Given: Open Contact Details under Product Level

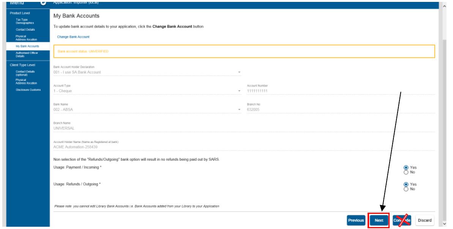Looking at the screenshot, I should [x=25, y=30].
